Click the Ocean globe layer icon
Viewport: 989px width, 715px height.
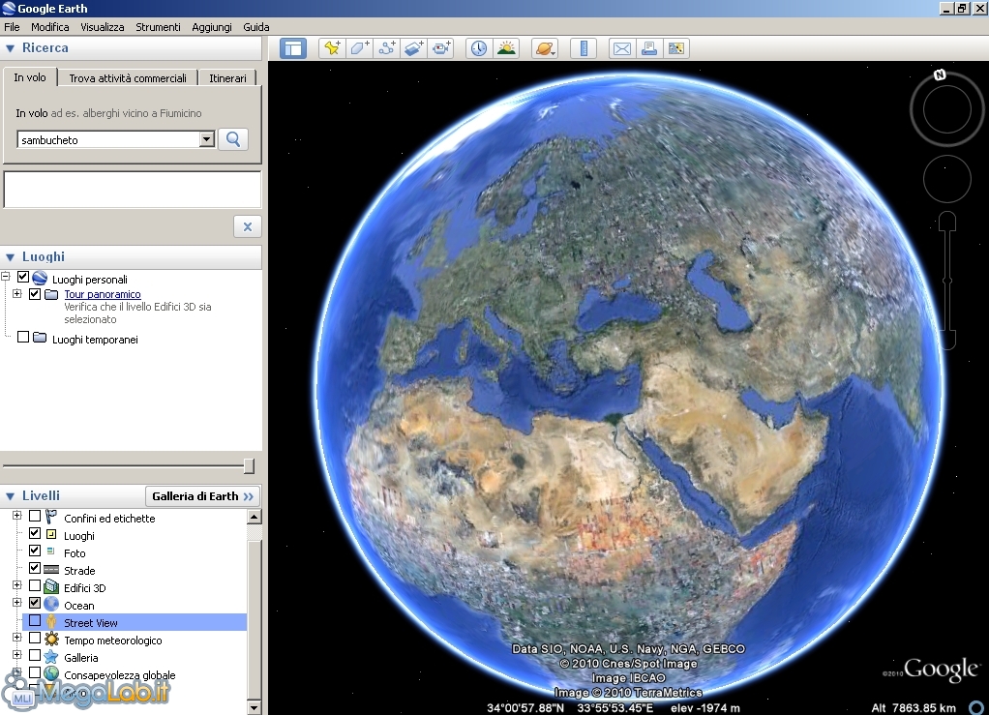click(51, 604)
